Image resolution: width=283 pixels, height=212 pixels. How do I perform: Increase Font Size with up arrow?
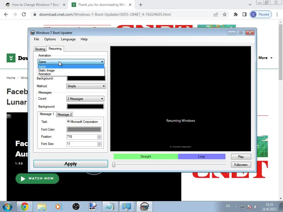pos(99,143)
